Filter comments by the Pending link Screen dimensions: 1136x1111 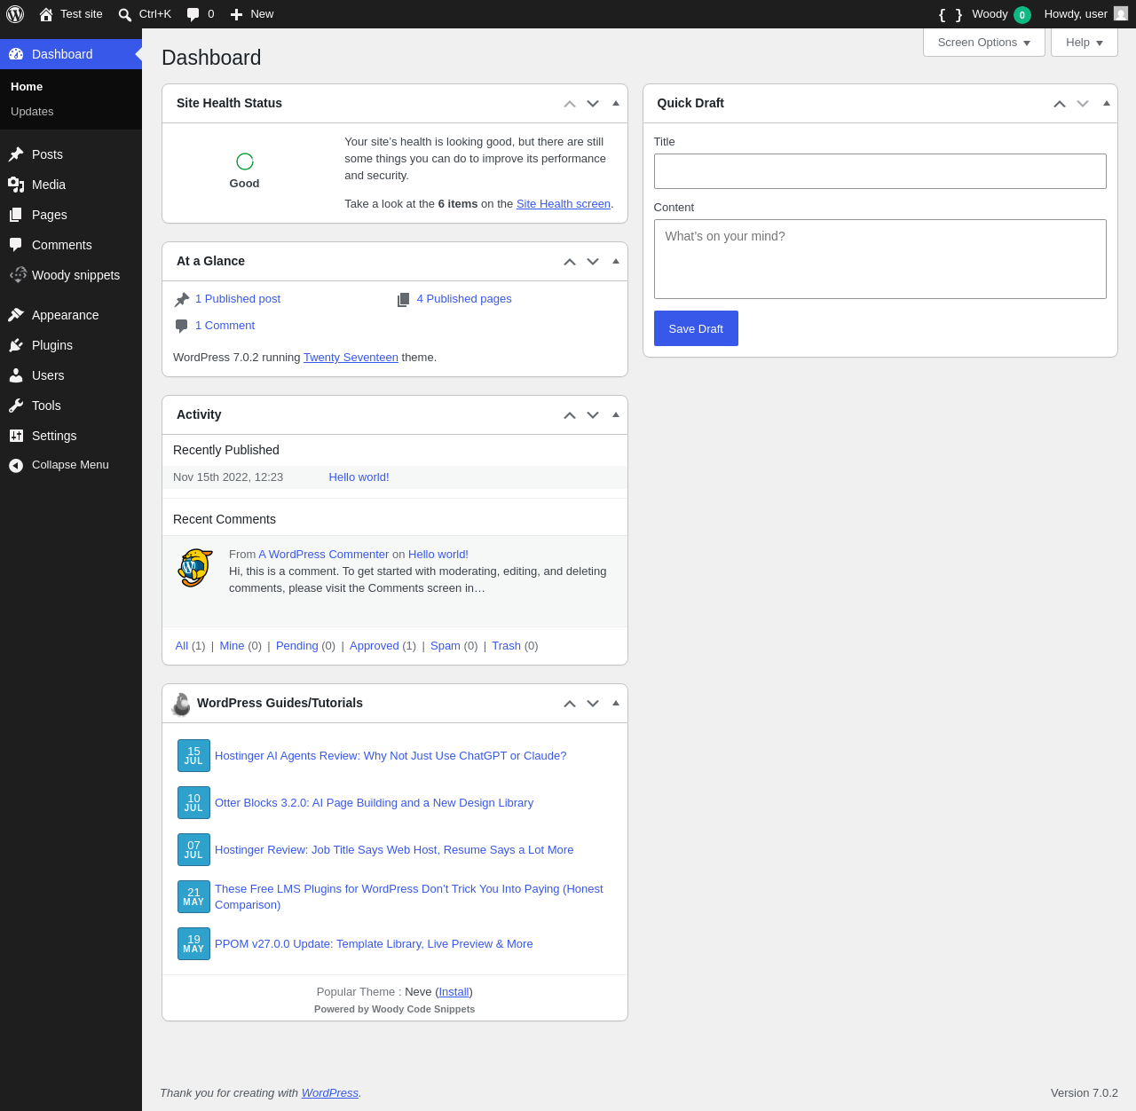(297, 646)
